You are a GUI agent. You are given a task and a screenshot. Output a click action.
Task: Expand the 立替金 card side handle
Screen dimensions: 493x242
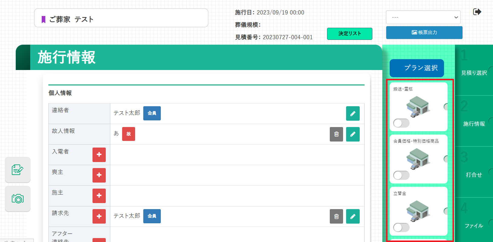(446, 211)
